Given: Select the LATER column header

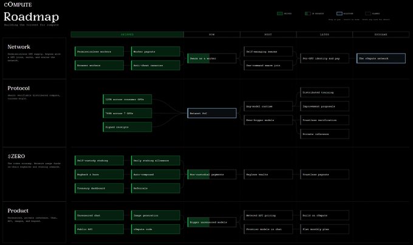Looking at the screenshot, I should click(324, 35).
